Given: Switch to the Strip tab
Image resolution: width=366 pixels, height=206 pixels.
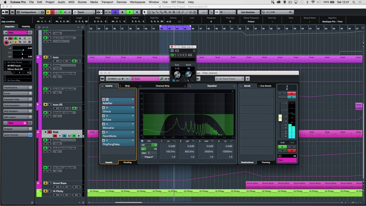Looking at the screenshot, I should (127, 86).
